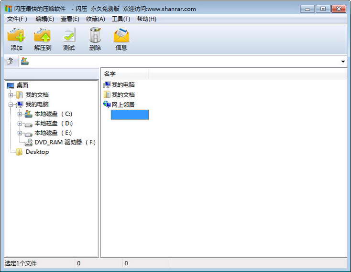Collapse the 我的电脑 tree node
The width and height of the screenshot is (351, 272).
tap(11, 105)
